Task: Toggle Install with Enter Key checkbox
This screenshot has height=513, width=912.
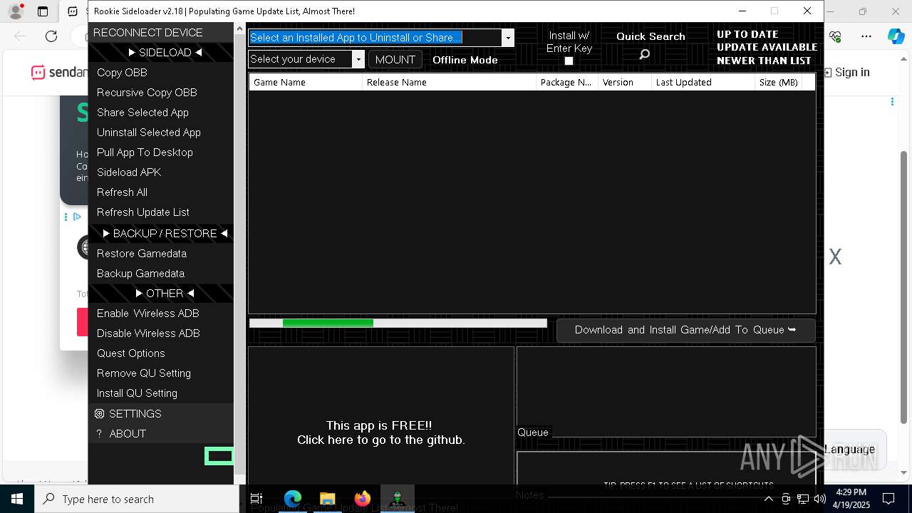Action: (569, 61)
